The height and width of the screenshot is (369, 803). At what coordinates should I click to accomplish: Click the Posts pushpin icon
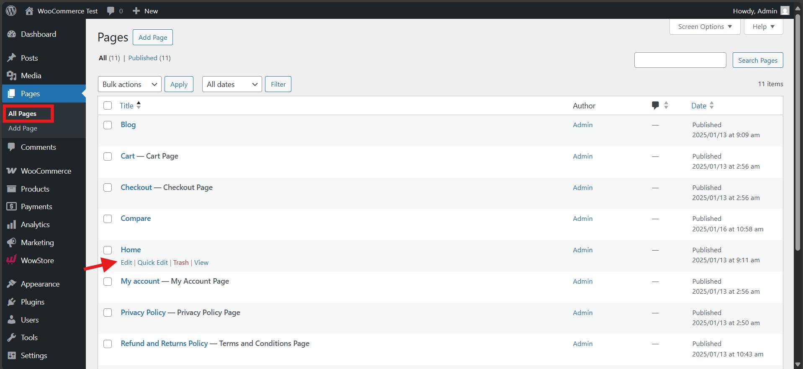12,58
